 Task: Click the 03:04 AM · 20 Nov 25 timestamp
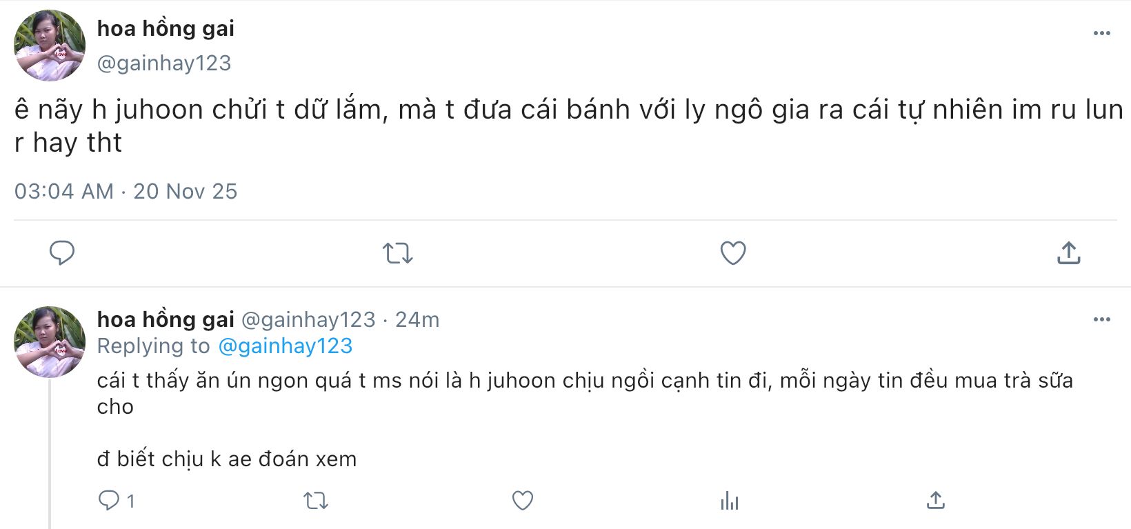point(126,191)
